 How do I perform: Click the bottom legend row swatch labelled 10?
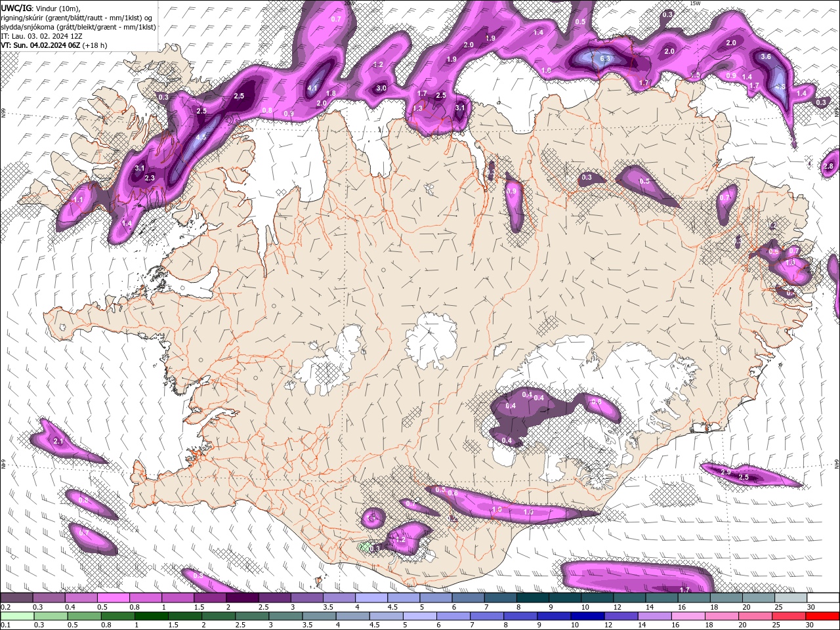point(588,616)
